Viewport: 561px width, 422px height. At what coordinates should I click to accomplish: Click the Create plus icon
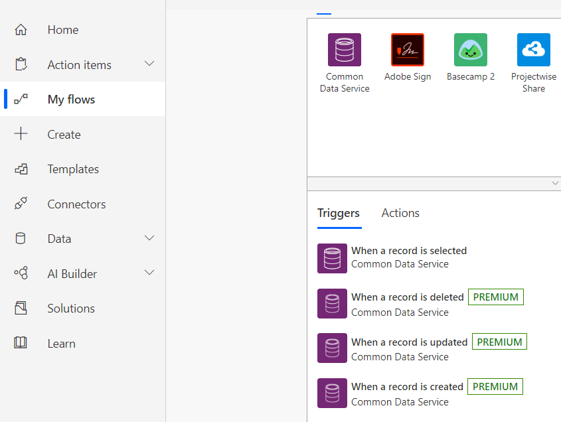click(x=21, y=134)
